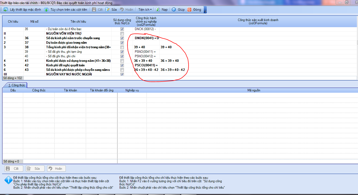Click the Công thức hành chính sự nghiệp header
358x195 pixels.
point(146,21)
